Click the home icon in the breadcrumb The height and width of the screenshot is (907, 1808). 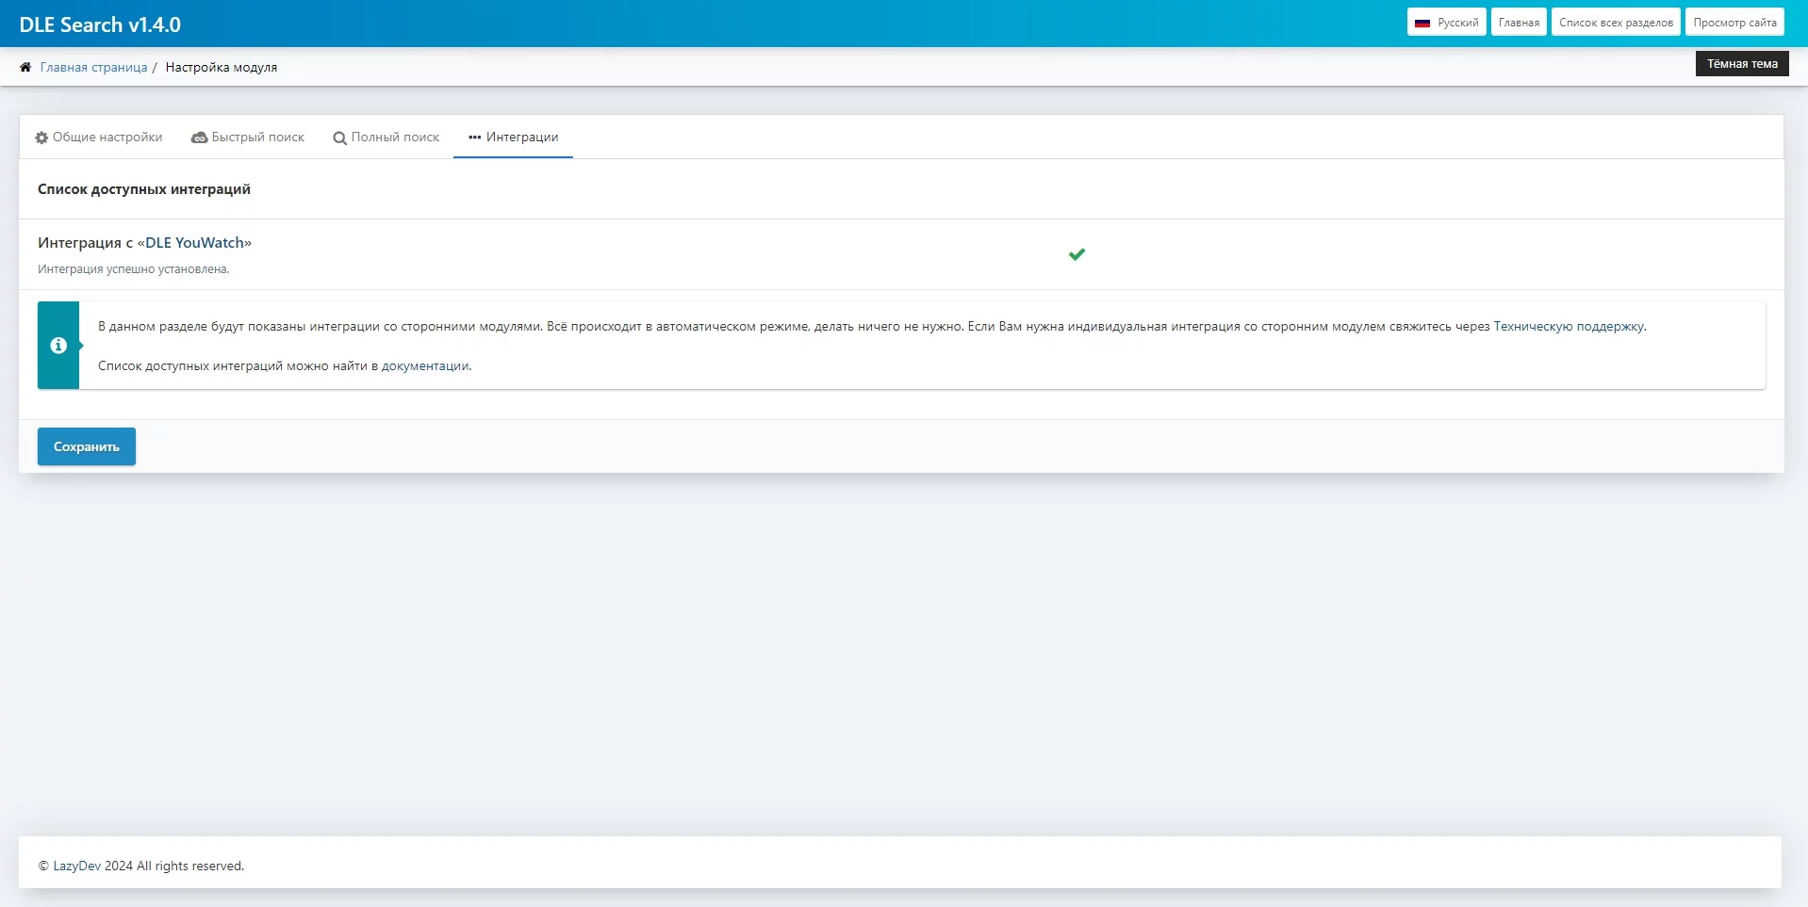tap(25, 67)
